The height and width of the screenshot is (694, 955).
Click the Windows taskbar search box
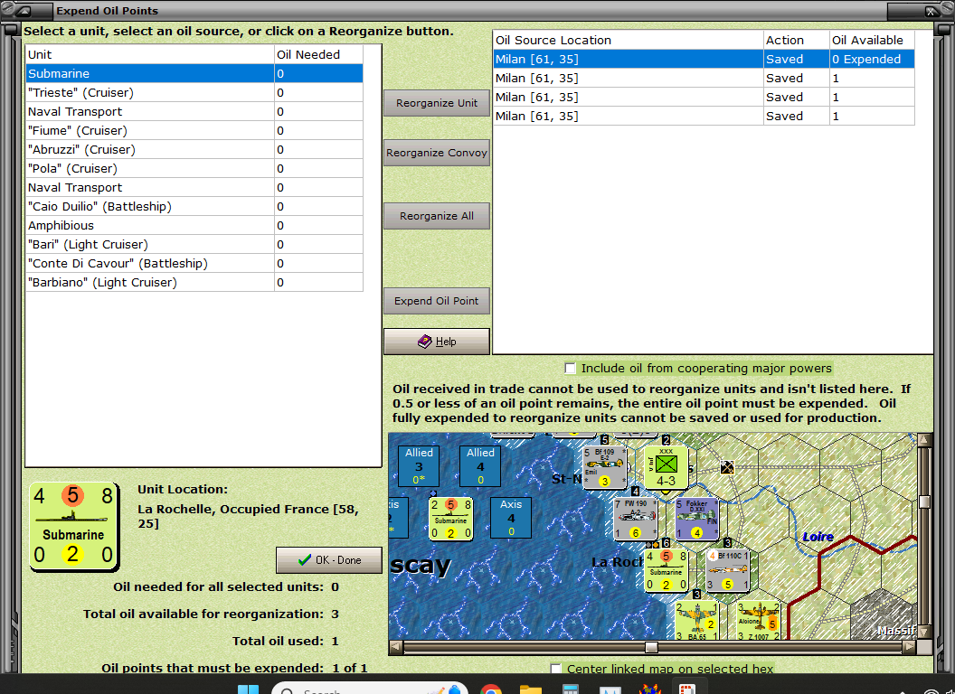click(369, 689)
